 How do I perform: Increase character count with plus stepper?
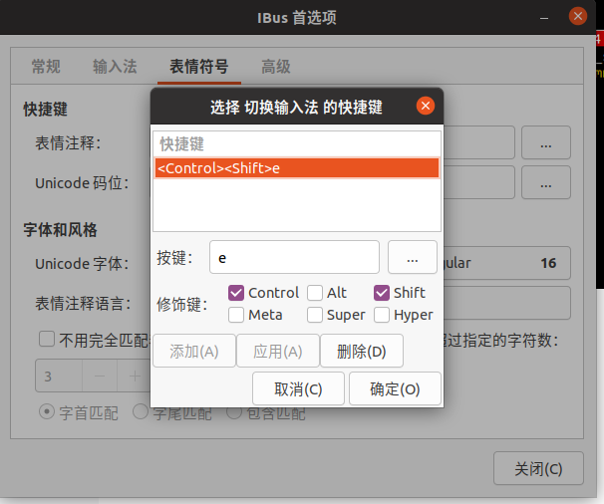pyautogui.click(x=135, y=376)
